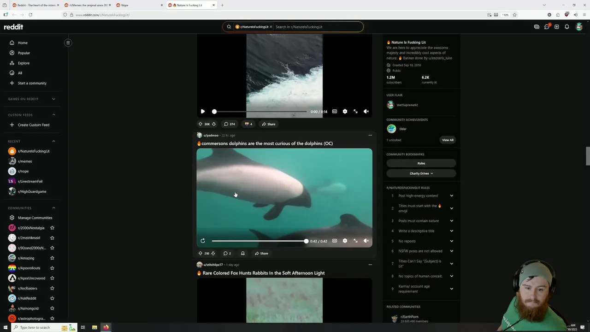Viewport: 590px width, 332px height.
Task: Favorite r/ApexUncovered with its star
Action: (52, 278)
